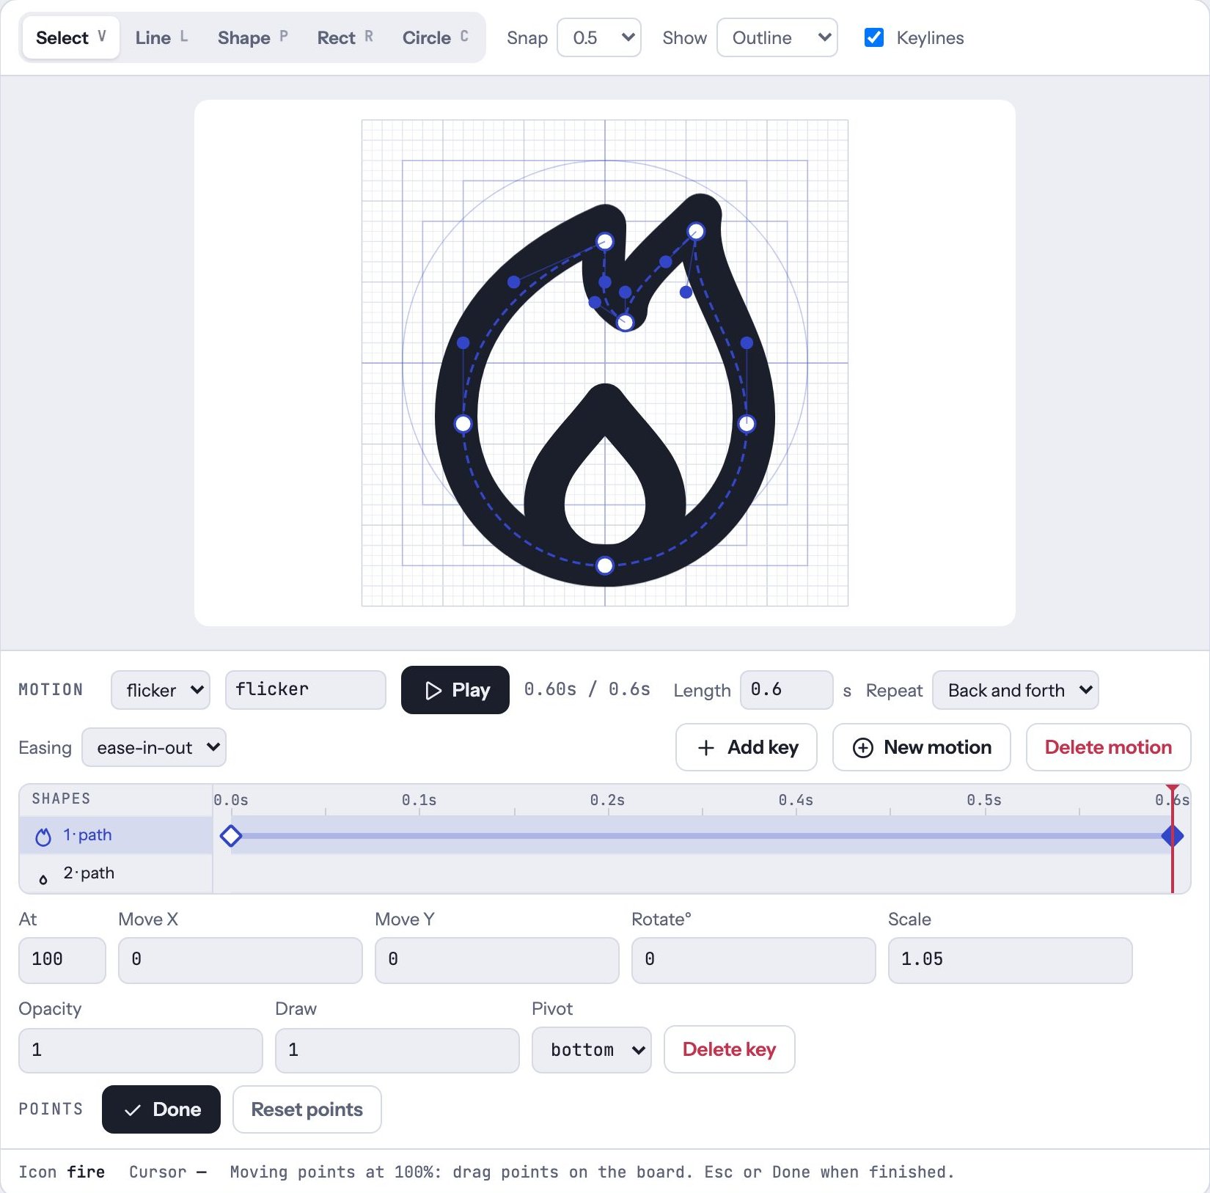Switch to the Circle tool tab
1210x1193 pixels.
coord(435,37)
